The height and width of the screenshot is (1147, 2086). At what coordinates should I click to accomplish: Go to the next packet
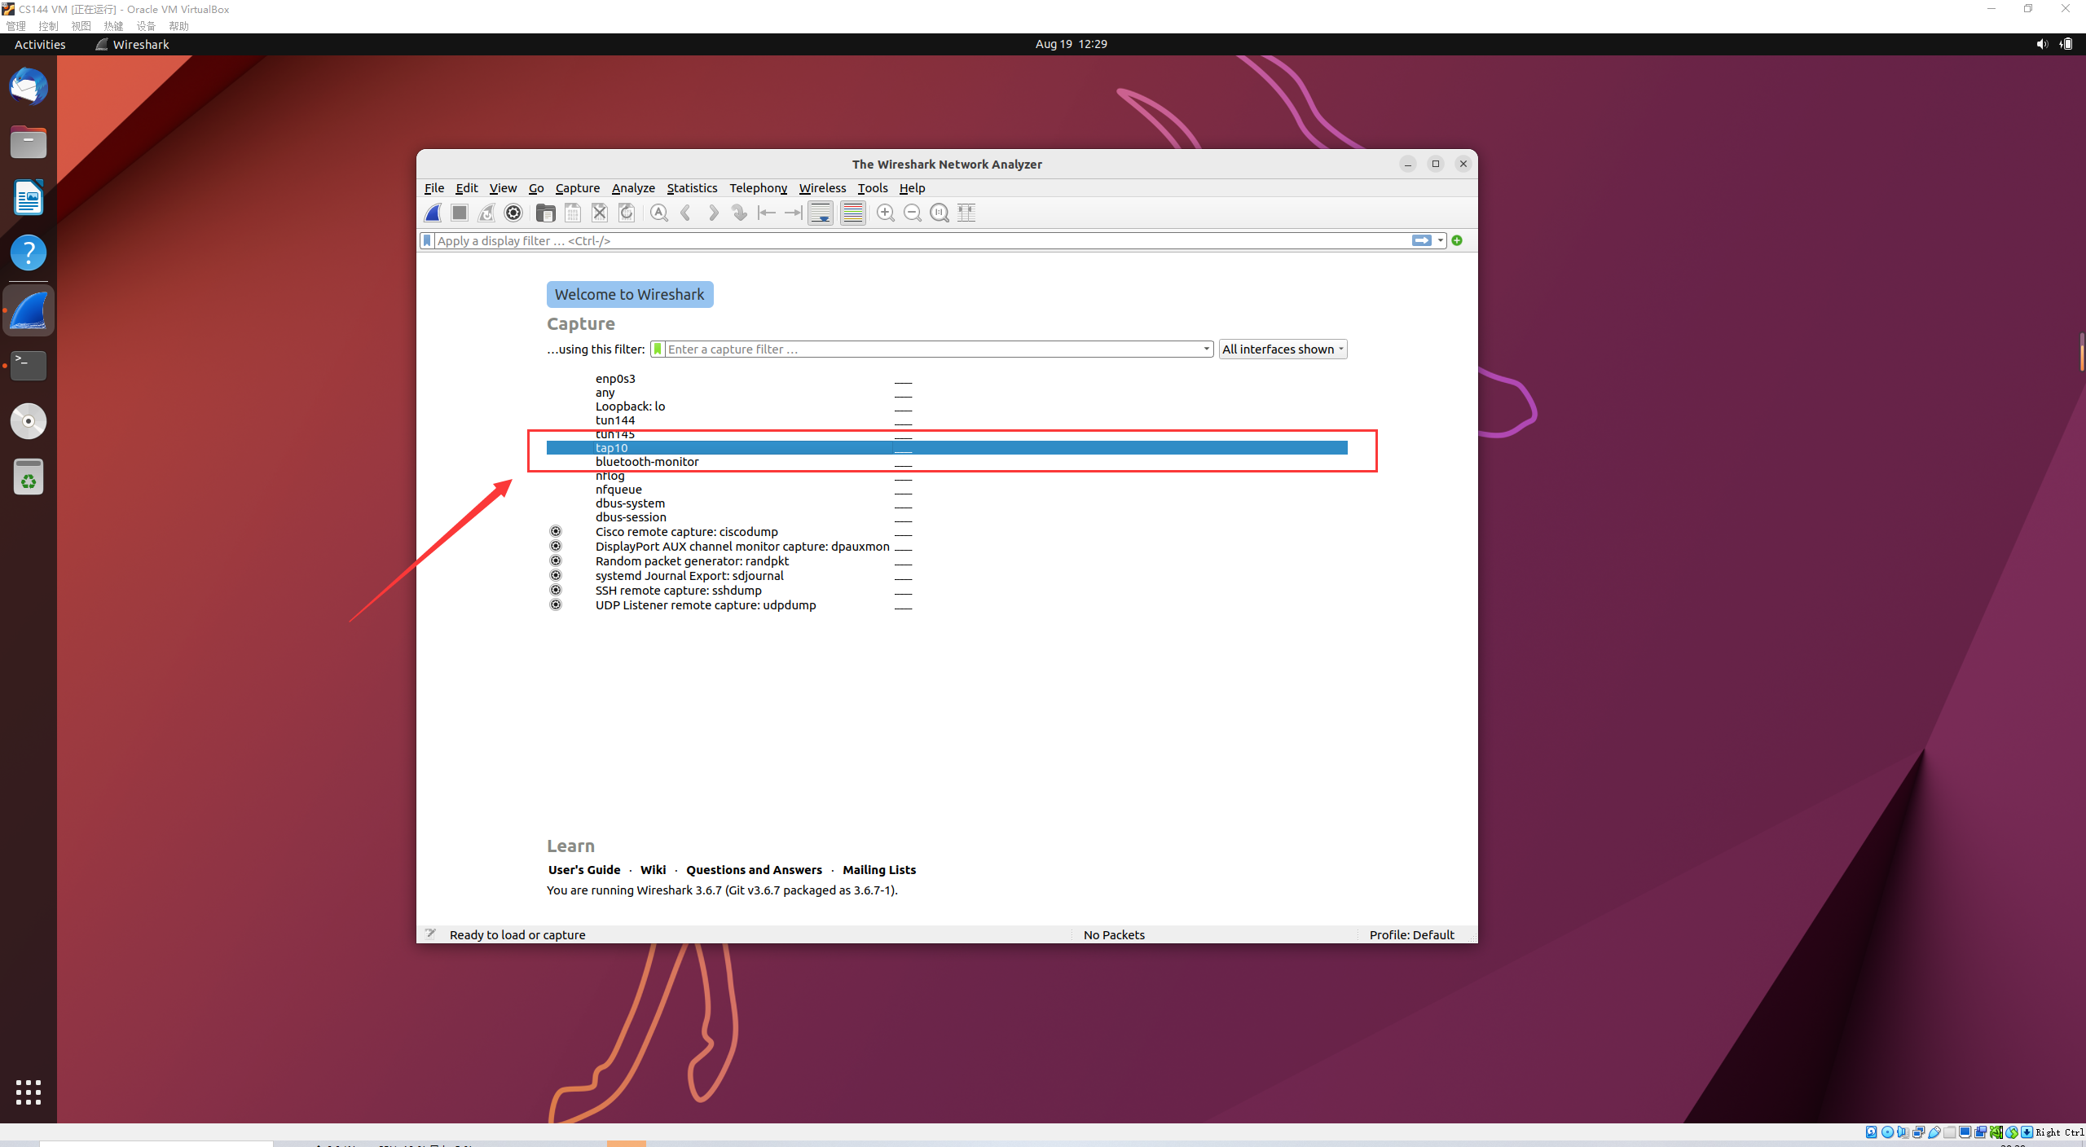coord(713,213)
